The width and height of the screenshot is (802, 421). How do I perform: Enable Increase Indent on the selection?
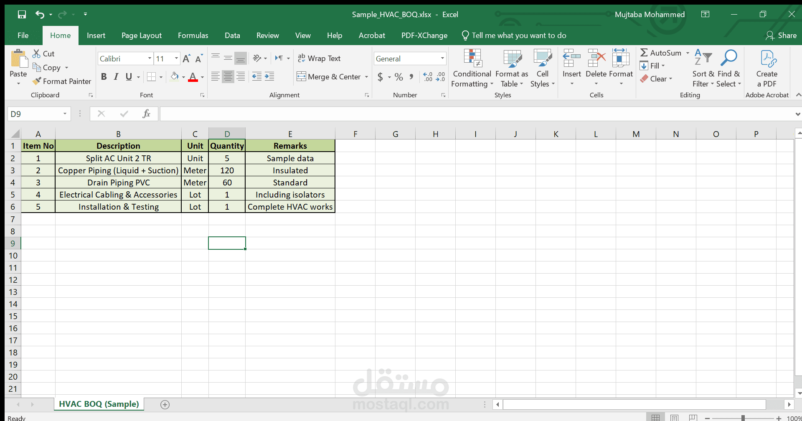[269, 76]
